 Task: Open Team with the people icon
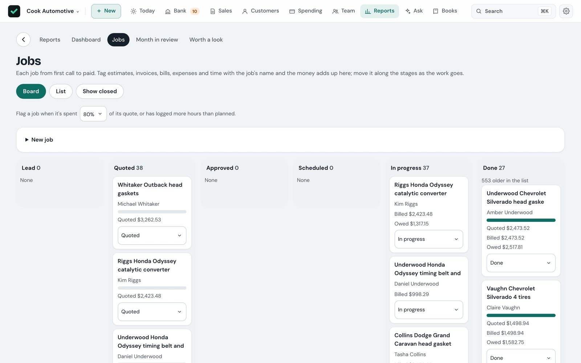point(335,11)
